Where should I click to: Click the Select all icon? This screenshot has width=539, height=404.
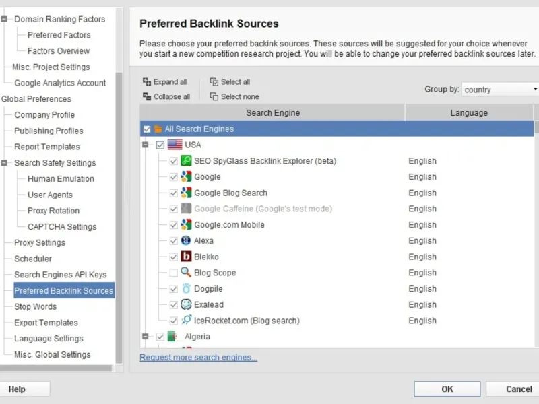coord(214,82)
